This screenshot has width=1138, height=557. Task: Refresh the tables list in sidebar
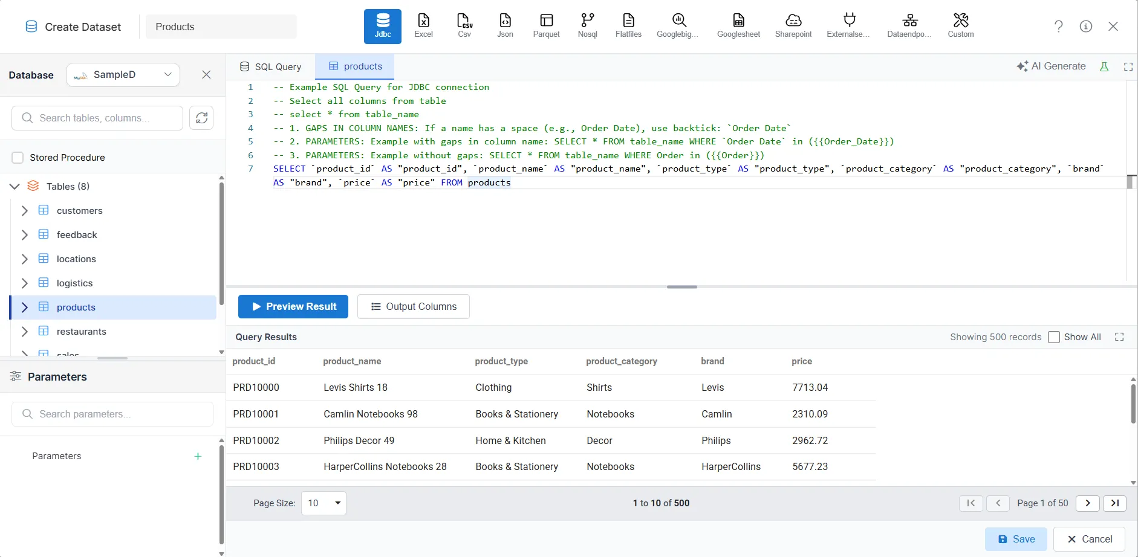201,118
